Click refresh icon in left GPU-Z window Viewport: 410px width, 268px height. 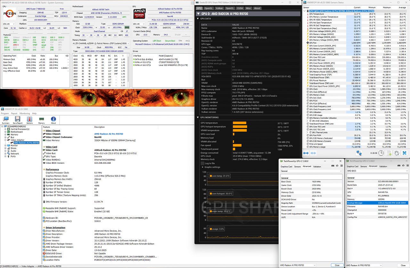(x=337, y=166)
